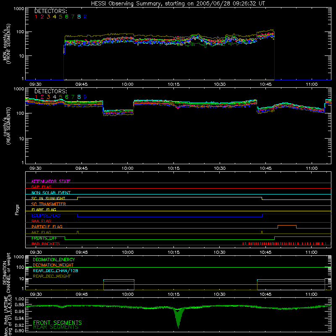Click the FLARE_FLAG label
Screen dimensions: 336x336
click(x=44, y=210)
